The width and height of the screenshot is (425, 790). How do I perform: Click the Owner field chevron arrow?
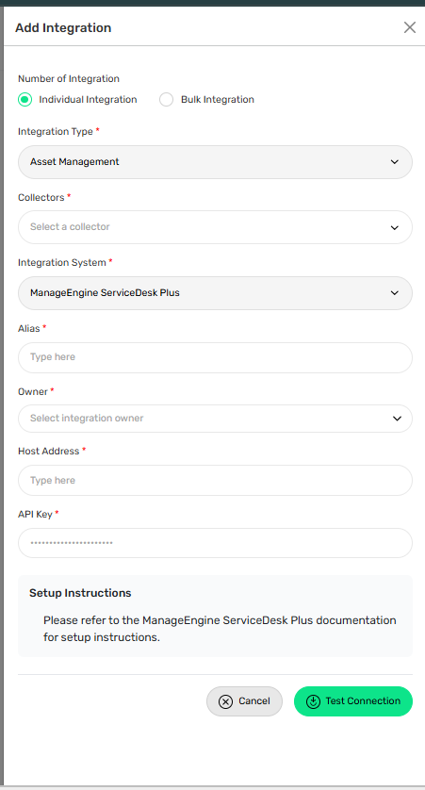(397, 419)
